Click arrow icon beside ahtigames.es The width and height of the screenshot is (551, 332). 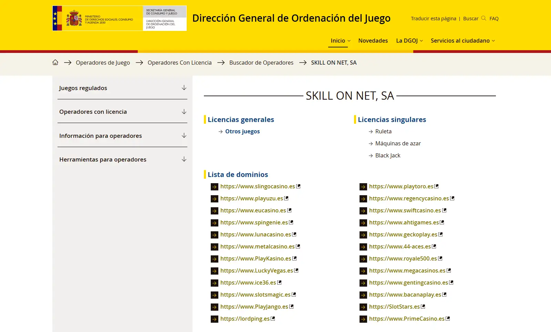pyautogui.click(x=363, y=223)
